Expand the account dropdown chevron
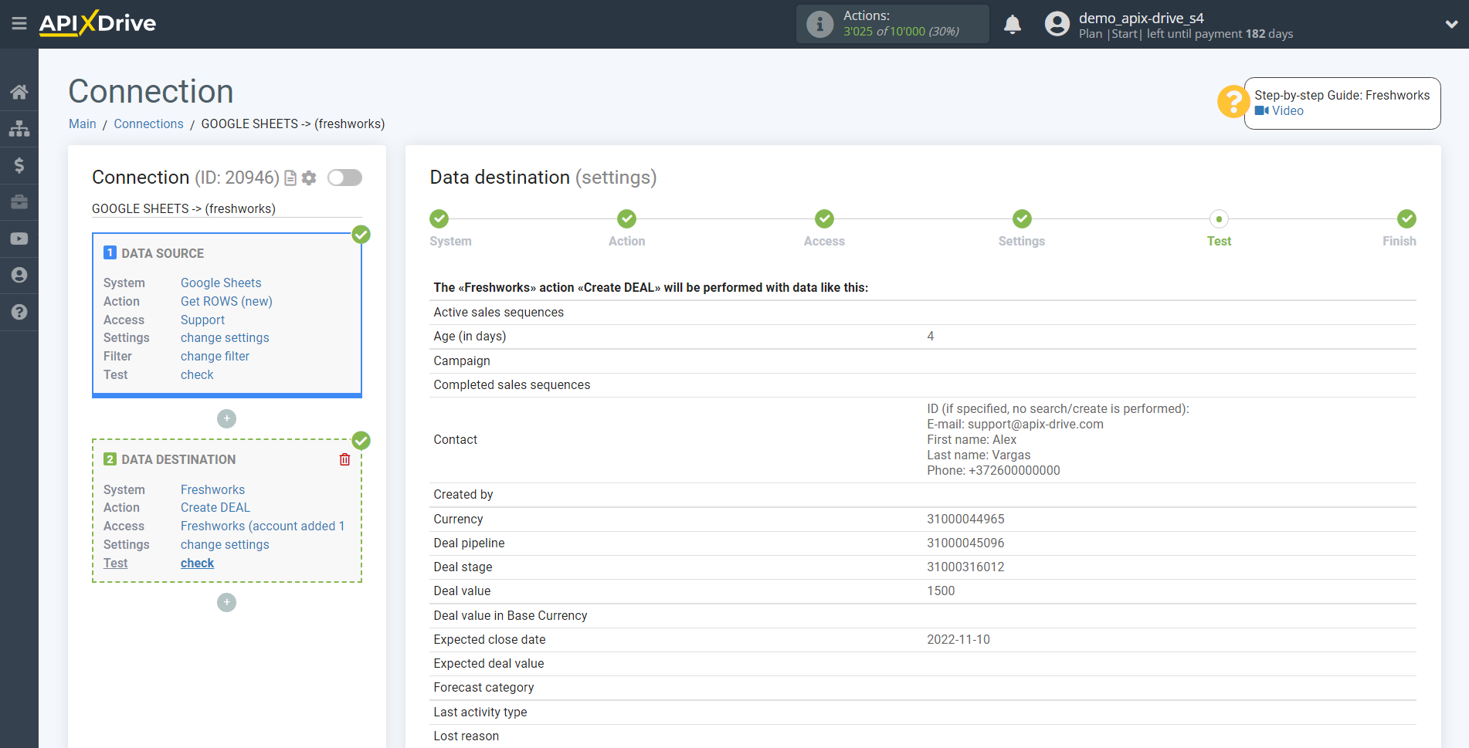The height and width of the screenshot is (748, 1469). tap(1451, 24)
